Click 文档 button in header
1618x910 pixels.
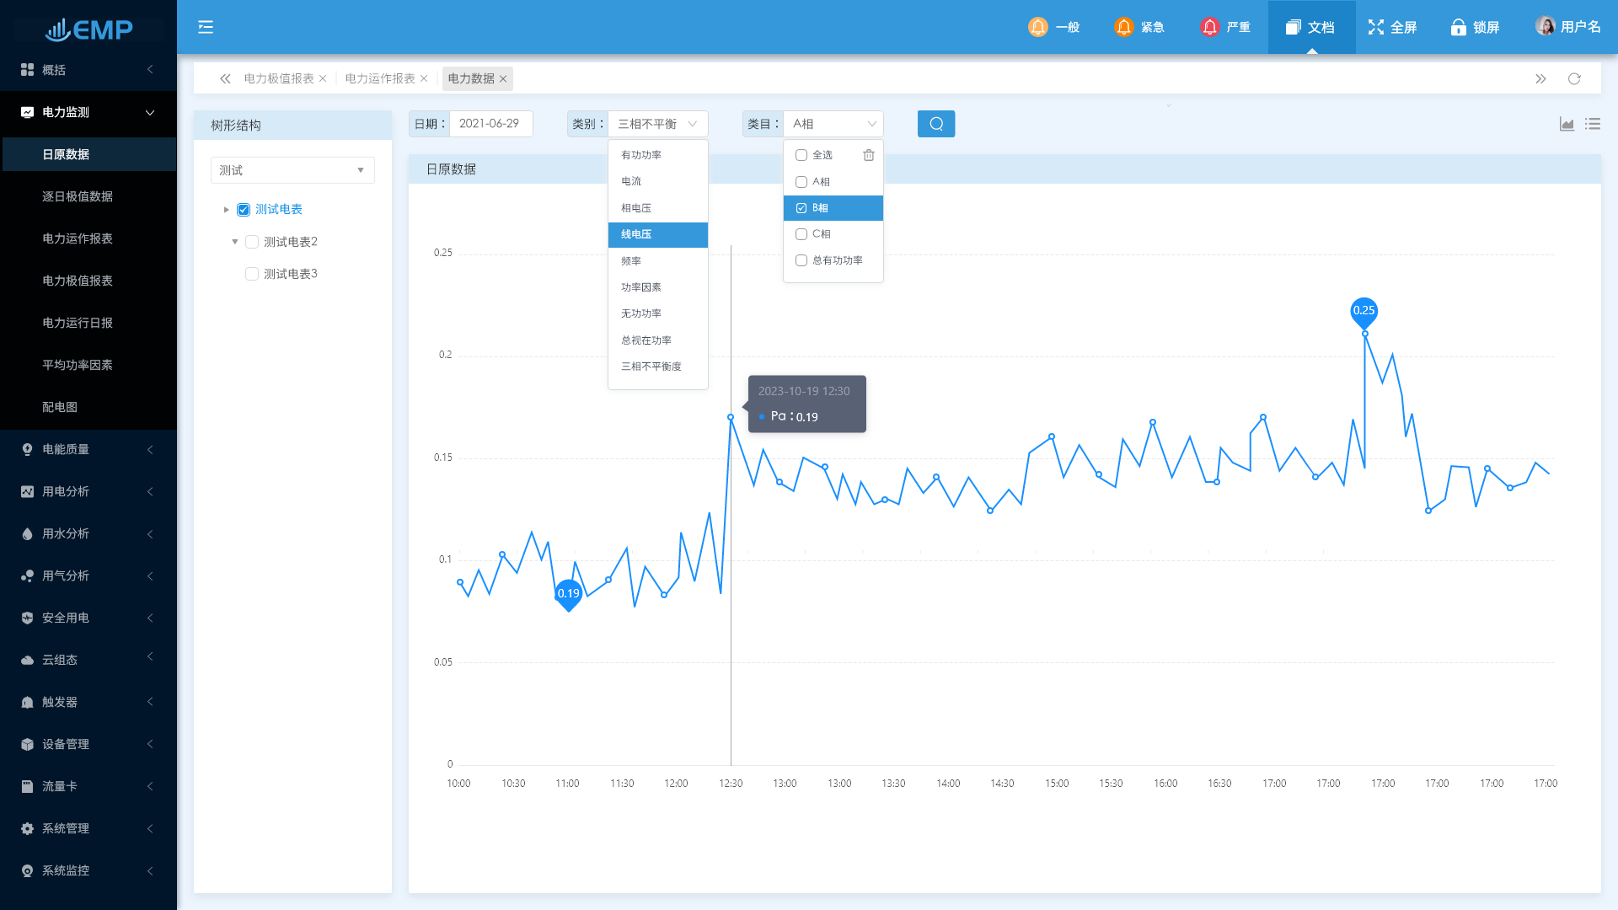[x=1310, y=27]
